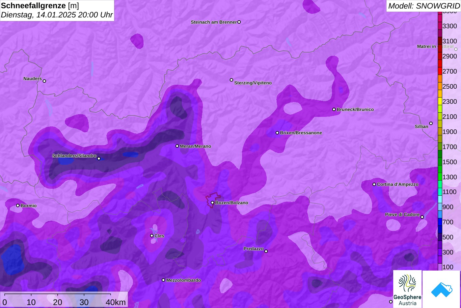The image size is (461, 308).
Task: Click the Brixen/Bressanone label text
Action: (301, 133)
